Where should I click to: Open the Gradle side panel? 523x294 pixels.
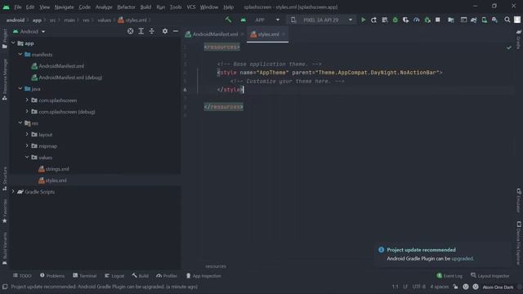pos(519,39)
